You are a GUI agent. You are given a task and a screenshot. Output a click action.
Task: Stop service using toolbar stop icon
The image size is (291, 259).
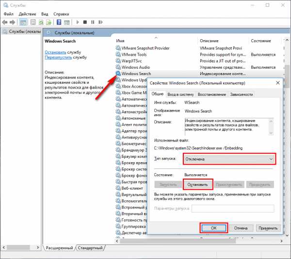pyautogui.click(x=85, y=22)
